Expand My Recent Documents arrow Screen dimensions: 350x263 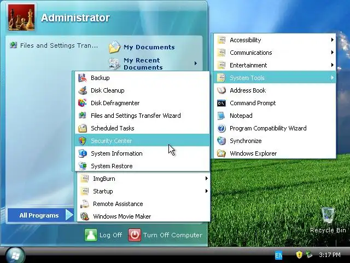(x=196, y=64)
